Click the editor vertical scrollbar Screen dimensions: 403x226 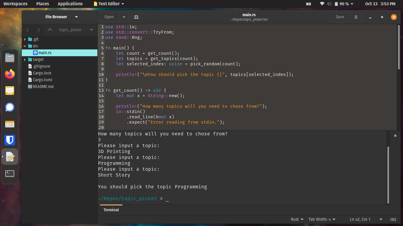[x=399, y=47]
